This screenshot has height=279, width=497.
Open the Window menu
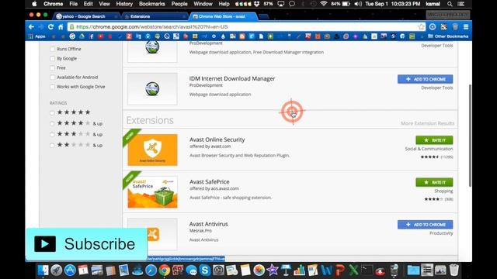203,4
